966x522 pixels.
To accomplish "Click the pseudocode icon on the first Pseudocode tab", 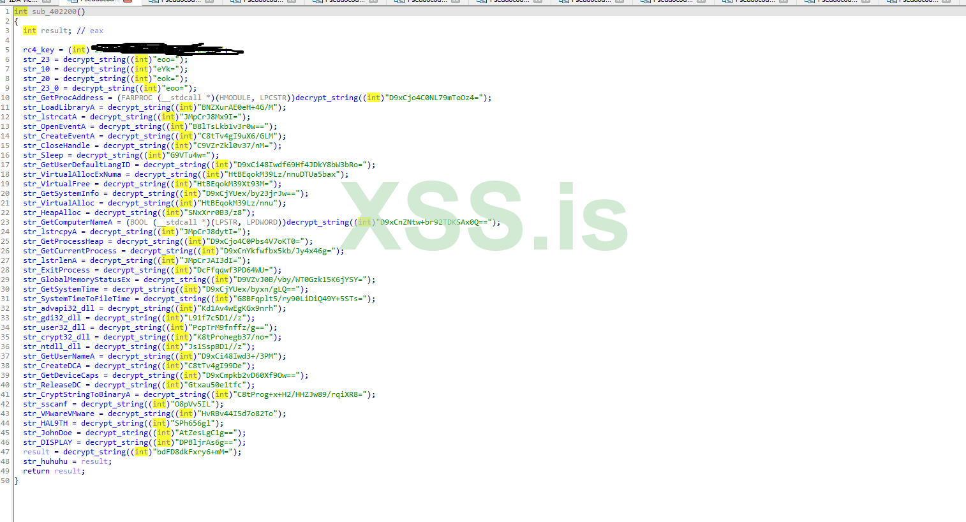I will pyautogui.click(x=73, y=3).
